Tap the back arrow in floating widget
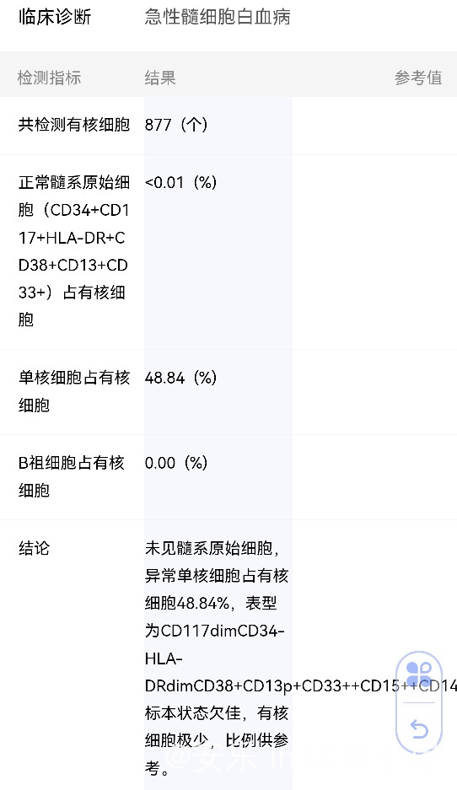The image size is (457, 790). [x=419, y=728]
